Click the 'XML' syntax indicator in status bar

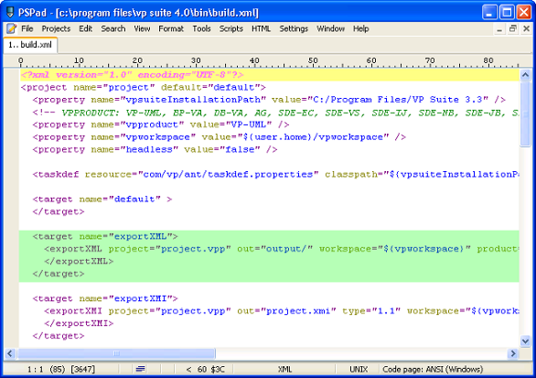(x=284, y=370)
